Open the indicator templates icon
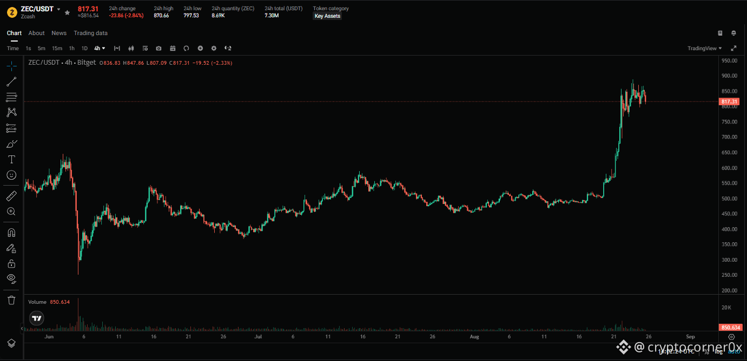The image size is (747, 361). pos(144,48)
